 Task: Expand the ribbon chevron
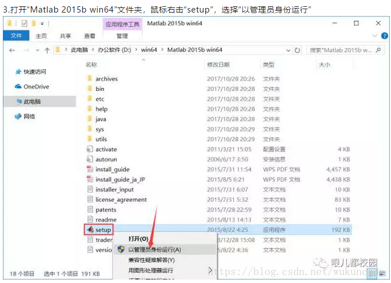pyautogui.click(x=374, y=36)
